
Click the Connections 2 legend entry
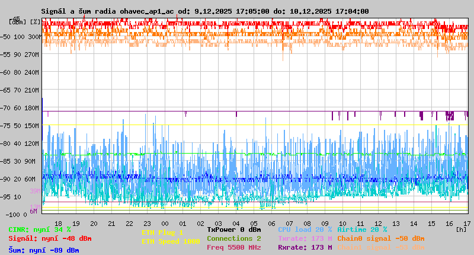click(x=233, y=238)
